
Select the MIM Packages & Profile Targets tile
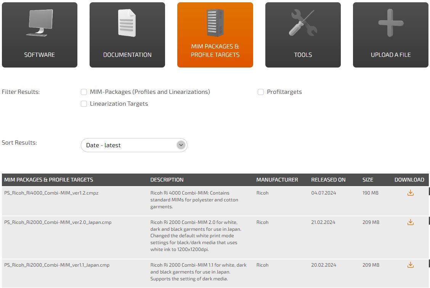click(215, 35)
